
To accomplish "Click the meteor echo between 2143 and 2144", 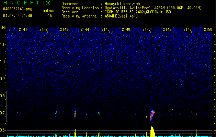I will pos(75,114).
